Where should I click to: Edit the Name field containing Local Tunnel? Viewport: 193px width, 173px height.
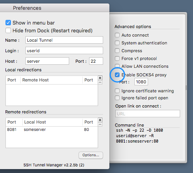[x=64, y=40]
